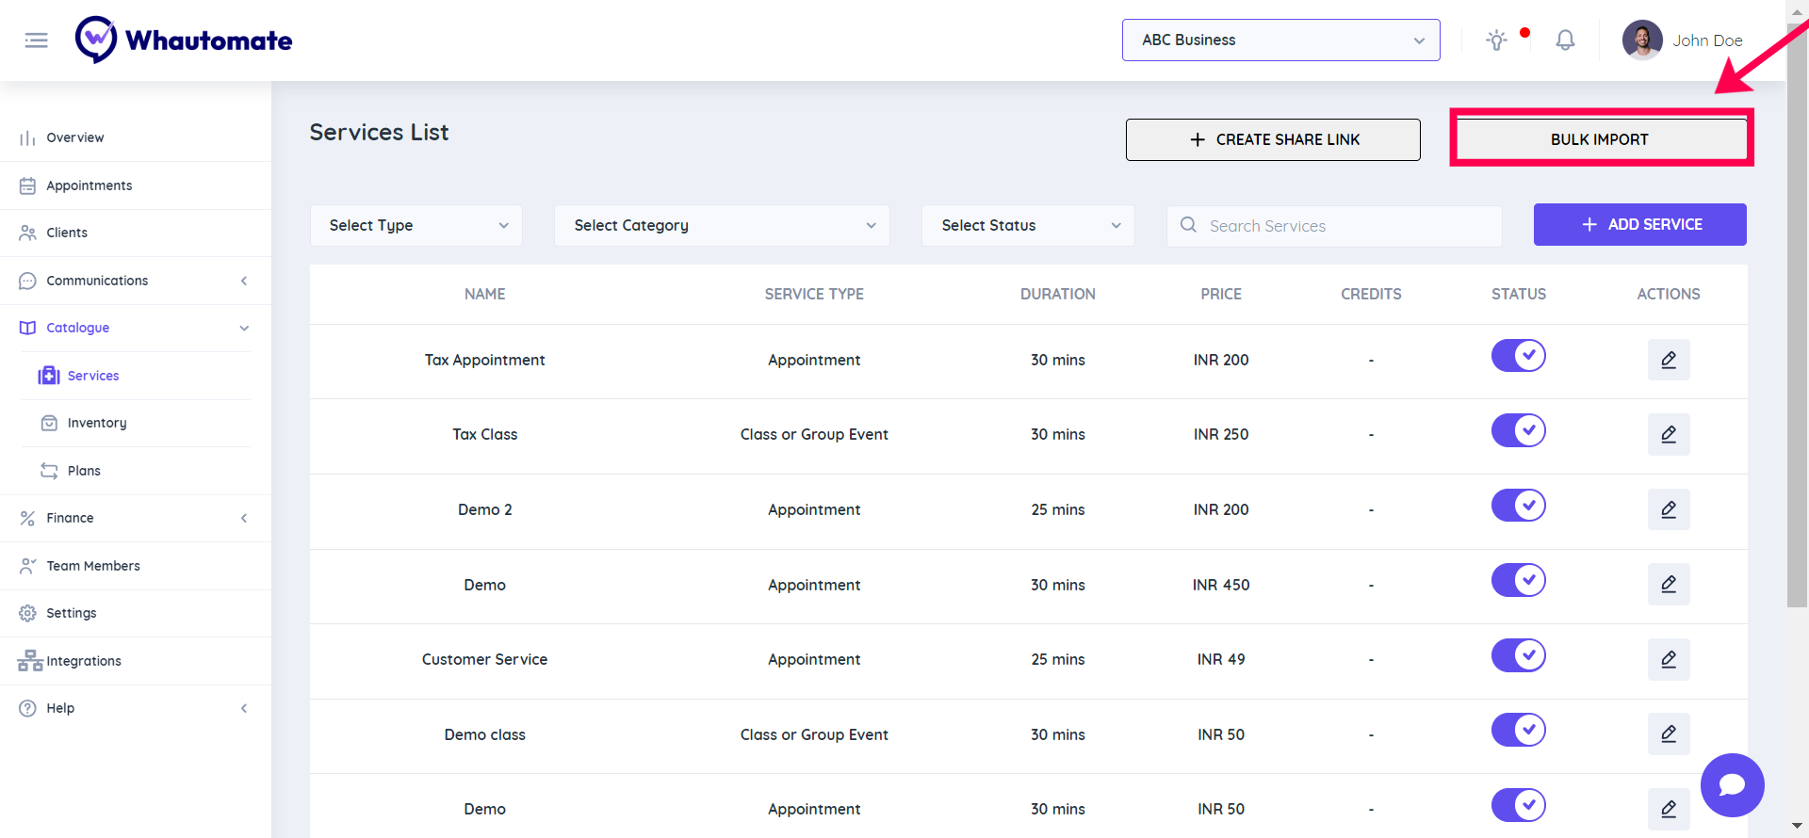Click the hamburger menu icon

[36, 40]
